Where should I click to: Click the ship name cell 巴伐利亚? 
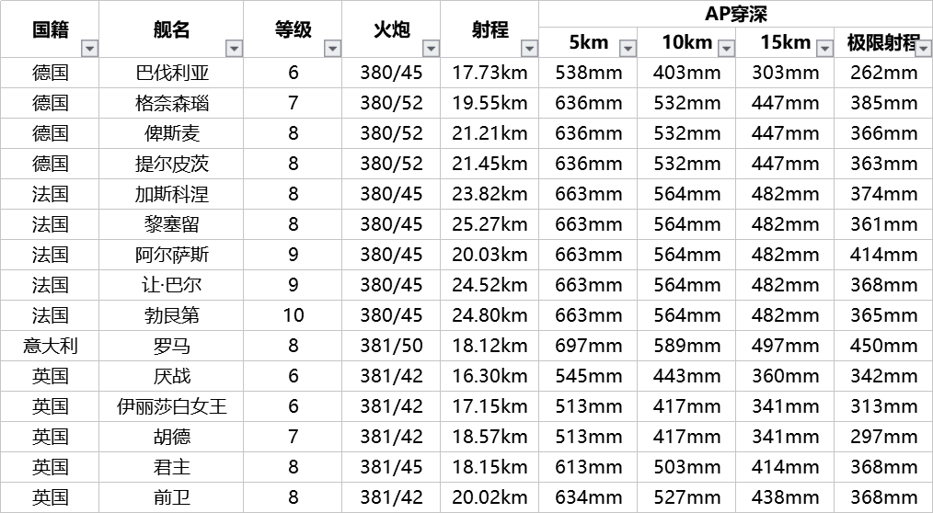click(172, 73)
